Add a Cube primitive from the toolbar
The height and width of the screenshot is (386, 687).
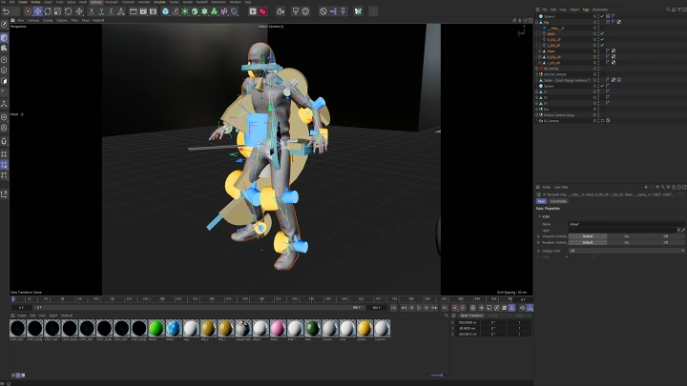coord(165,11)
